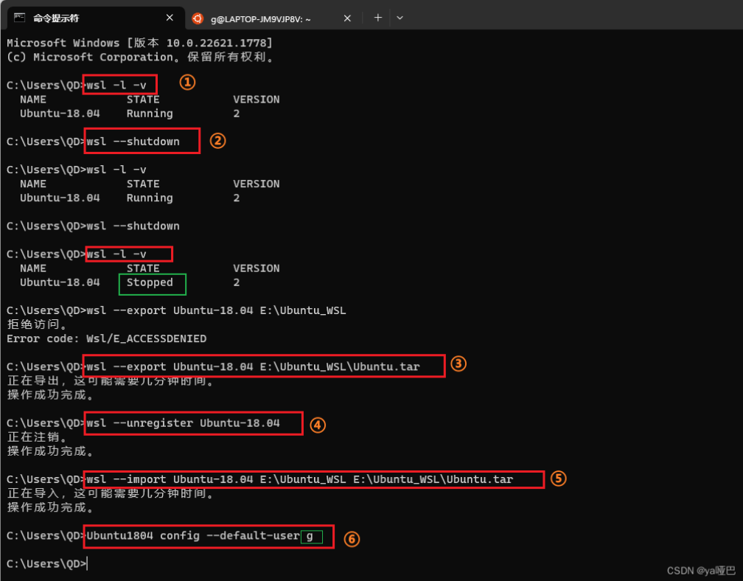Image resolution: width=743 pixels, height=581 pixels.
Task: Click the Running state text of Ubuntu-18.04
Action: (148, 113)
